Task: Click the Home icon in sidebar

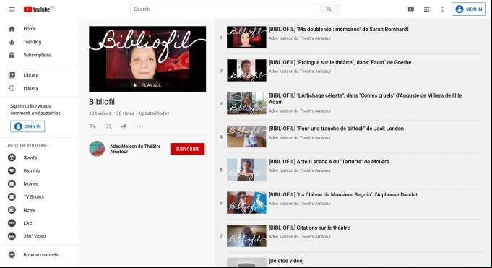Action: (x=12, y=29)
